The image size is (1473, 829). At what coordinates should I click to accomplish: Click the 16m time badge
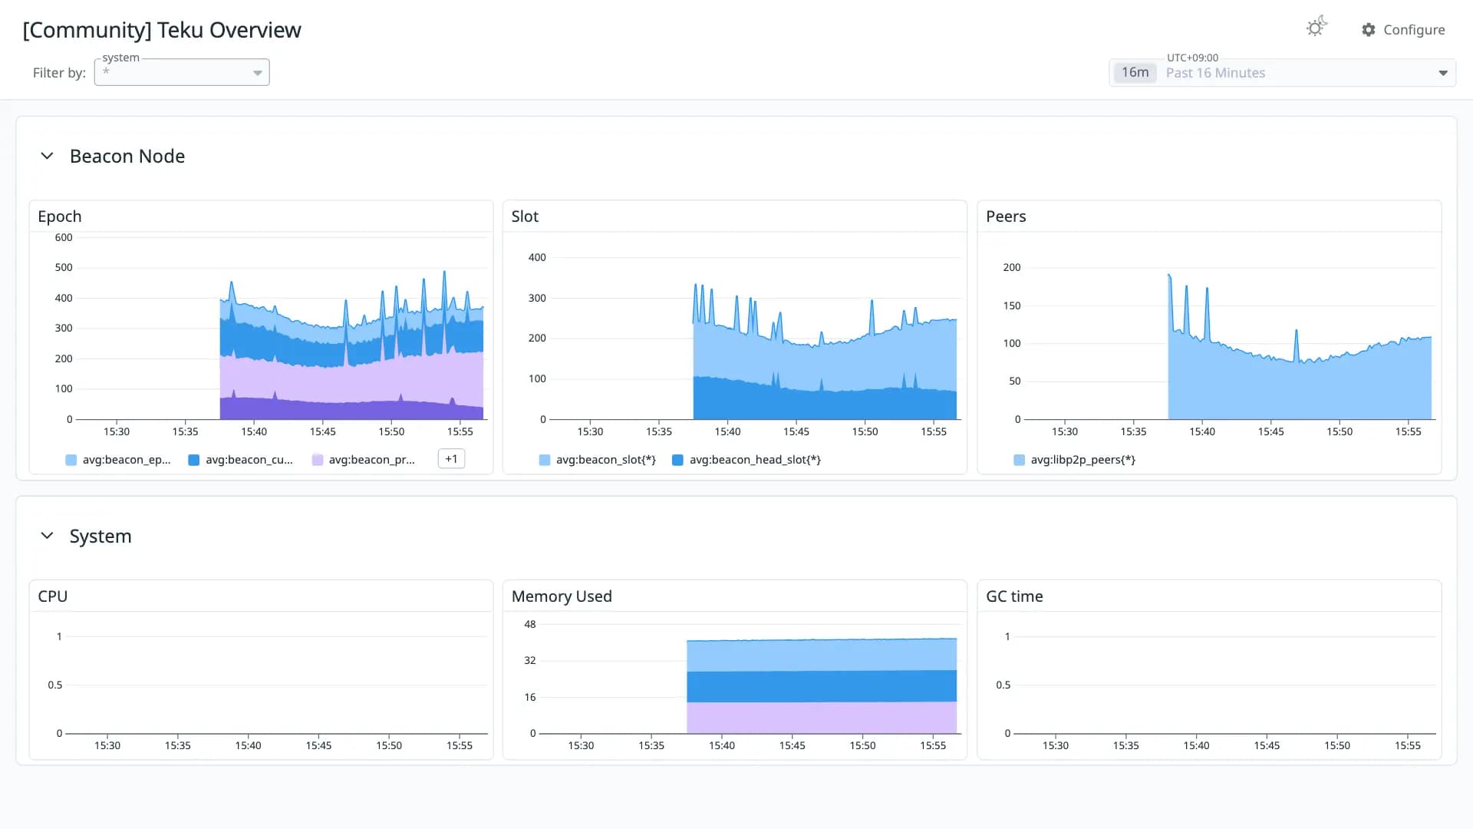coord(1135,72)
